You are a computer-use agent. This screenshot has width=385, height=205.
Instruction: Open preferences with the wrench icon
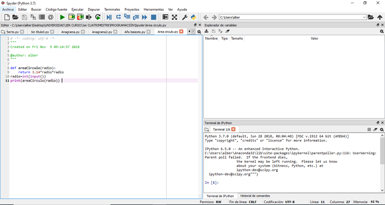point(185,17)
